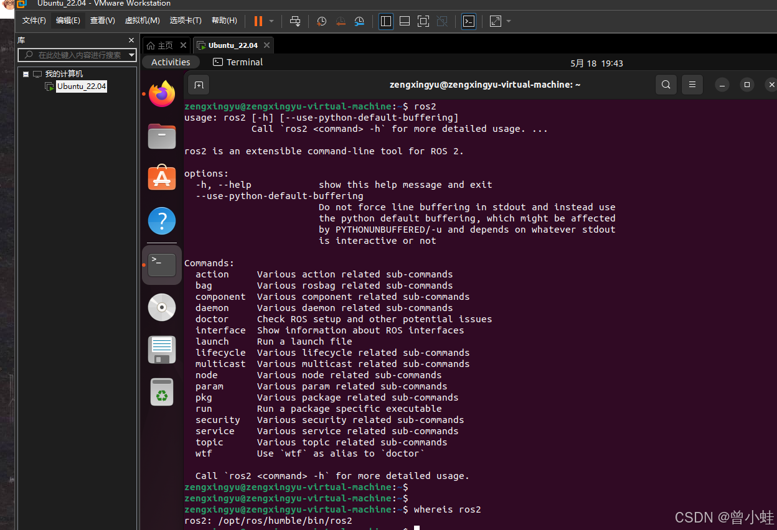Open the floppy disk icon in dock

(x=162, y=350)
